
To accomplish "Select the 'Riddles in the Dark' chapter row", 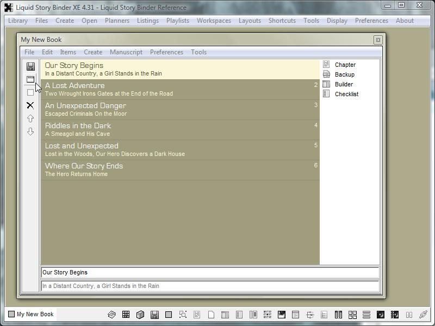I will click(179, 129).
